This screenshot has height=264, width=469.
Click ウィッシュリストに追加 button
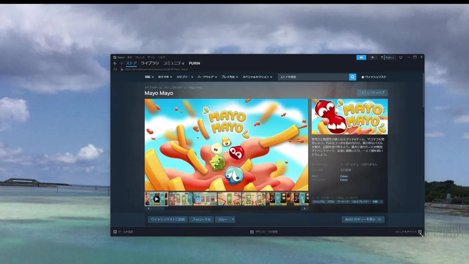pyautogui.click(x=168, y=219)
